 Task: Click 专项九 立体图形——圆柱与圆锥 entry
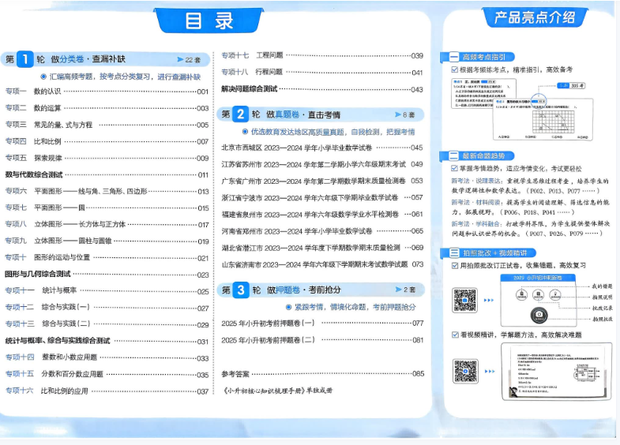coord(107,241)
